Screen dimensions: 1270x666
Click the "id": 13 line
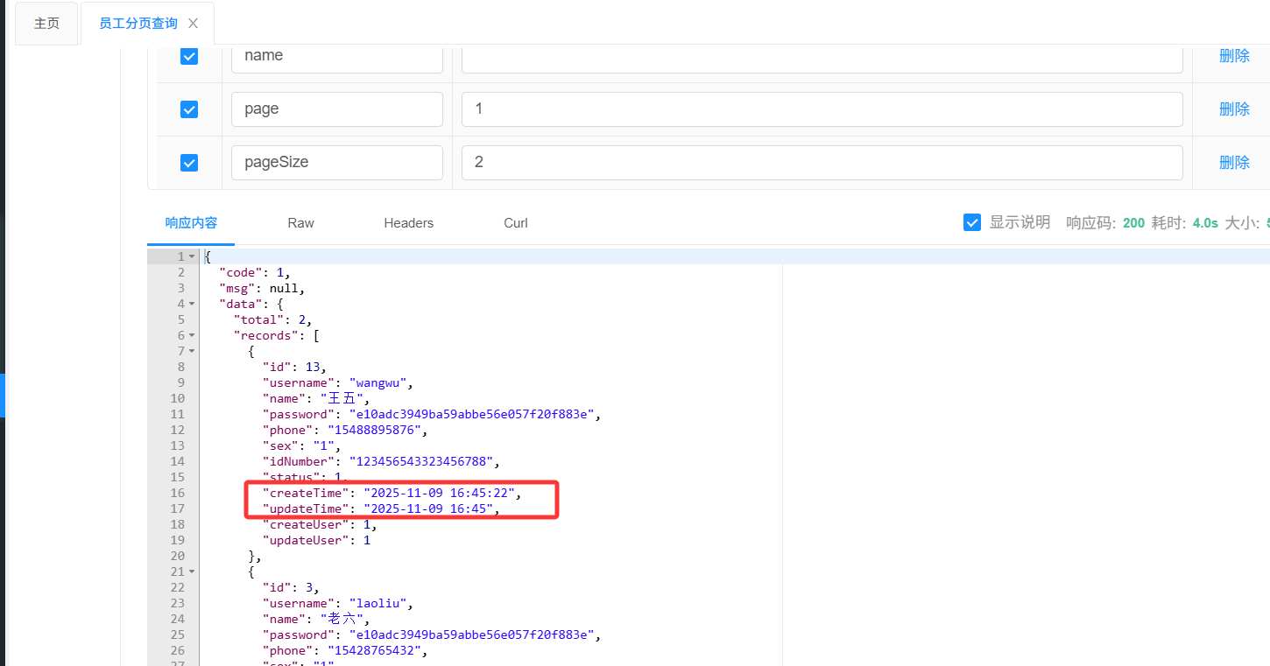(294, 367)
